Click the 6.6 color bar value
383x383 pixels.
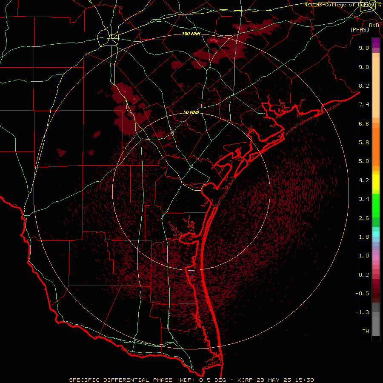pos(364,123)
